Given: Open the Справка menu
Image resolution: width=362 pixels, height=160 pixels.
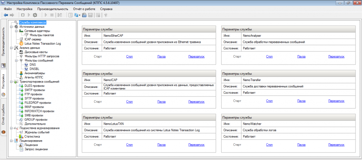Looking at the screenshot, I should tap(106, 9).
